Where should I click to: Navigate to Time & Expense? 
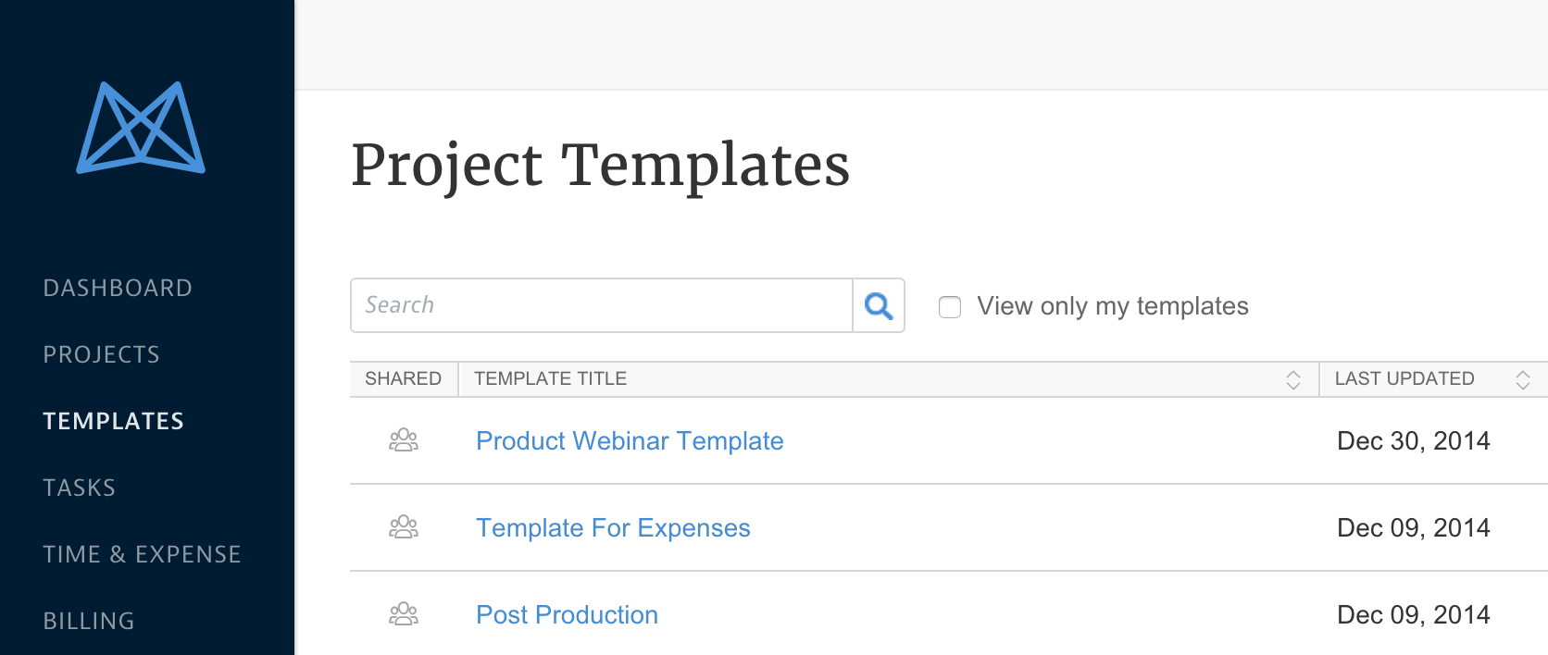tap(142, 554)
